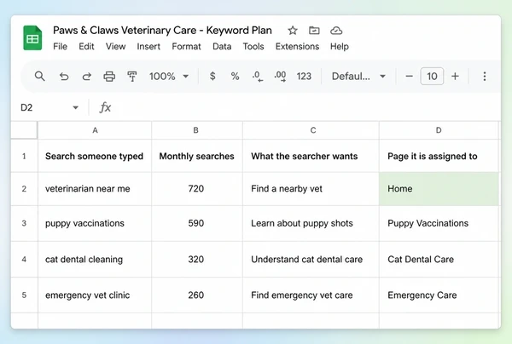Decrease font size with minus button
This screenshot has height=344, width=512.
(409, 77)
